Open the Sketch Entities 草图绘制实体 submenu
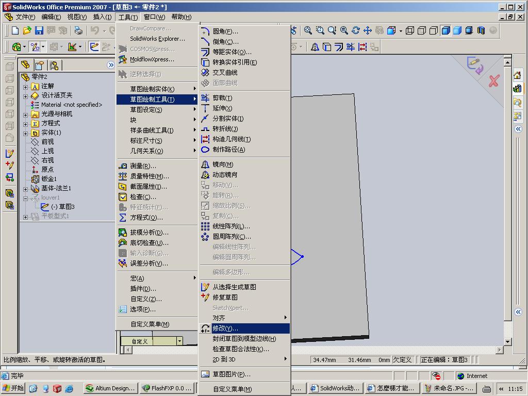 click(157, 89)
